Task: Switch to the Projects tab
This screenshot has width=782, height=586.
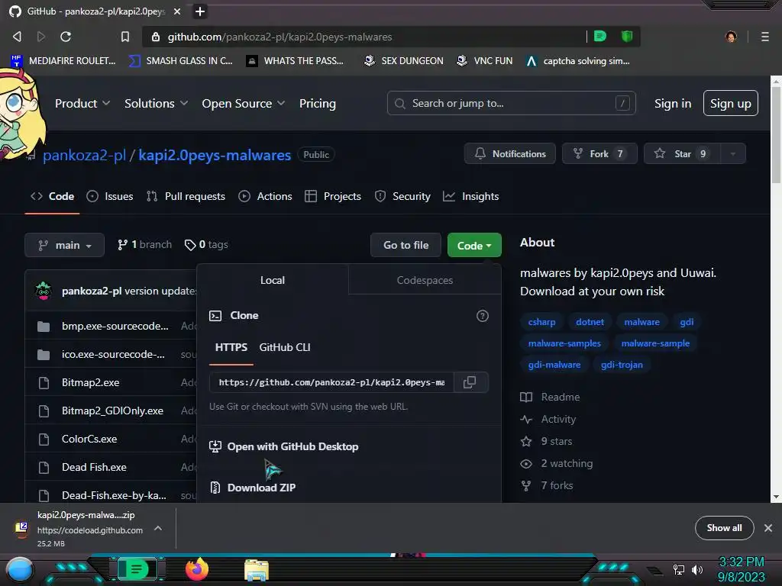Action: point(333,196)
